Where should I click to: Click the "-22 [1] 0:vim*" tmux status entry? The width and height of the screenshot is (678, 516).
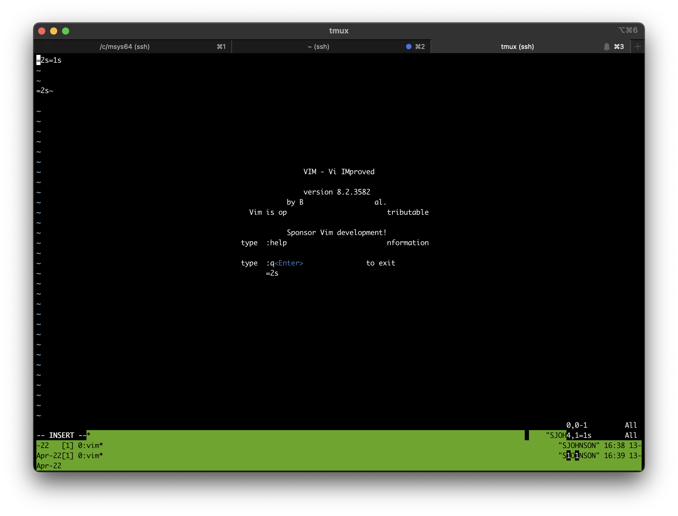(70, 445)
